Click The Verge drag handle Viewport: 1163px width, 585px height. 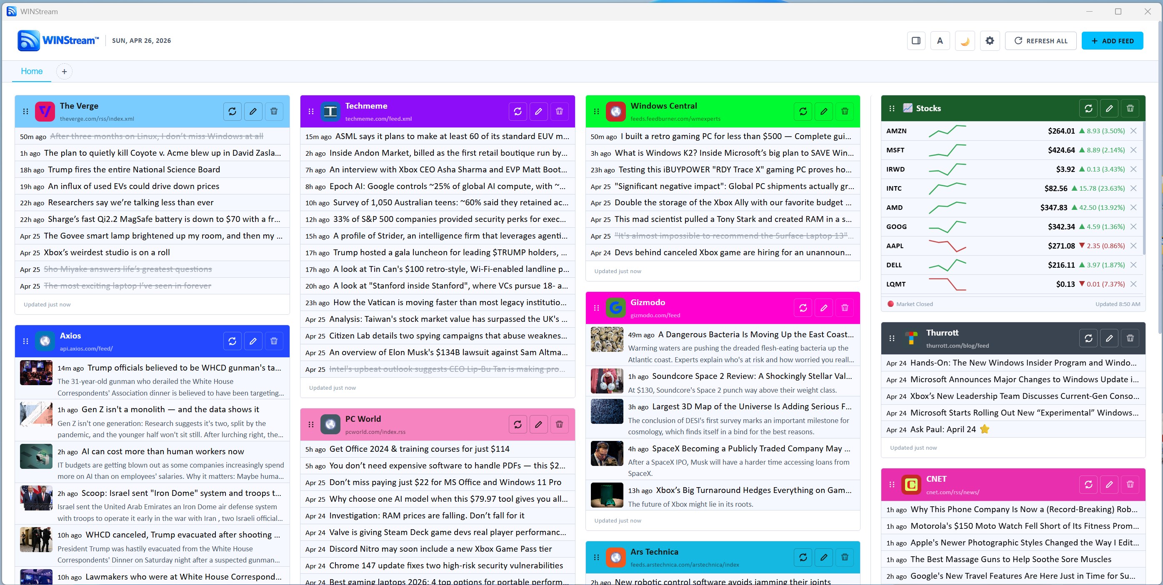point(26,112)
